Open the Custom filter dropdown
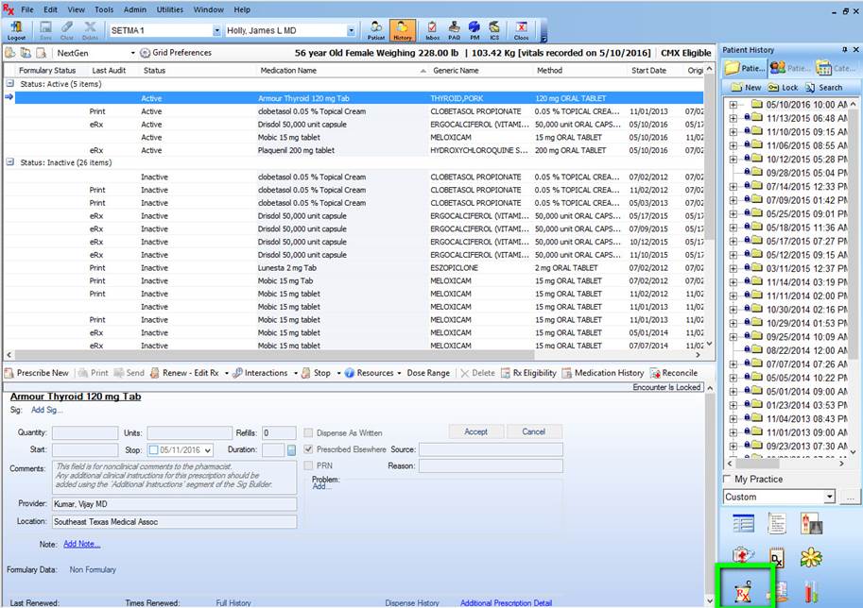This screenshot has width=863, height=608. point(829,497)
